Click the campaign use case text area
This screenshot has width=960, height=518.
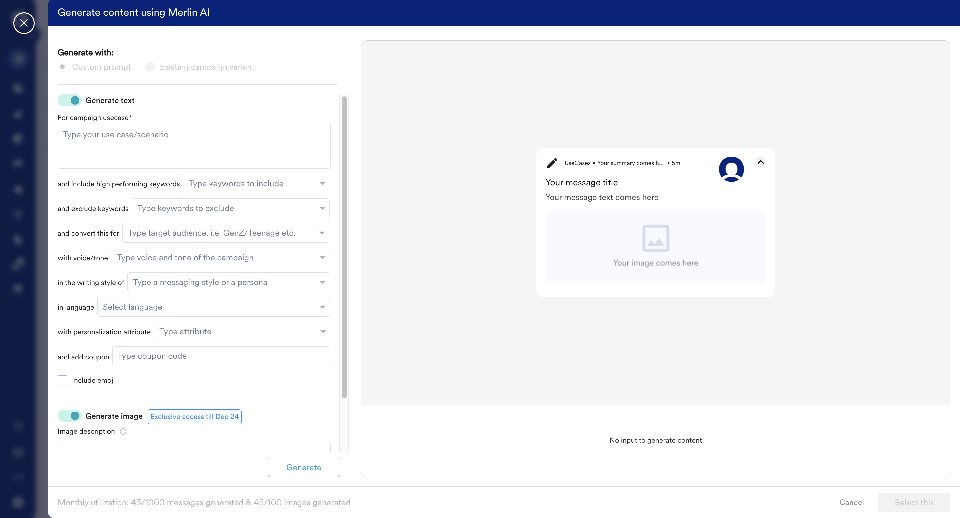(194, 146)
